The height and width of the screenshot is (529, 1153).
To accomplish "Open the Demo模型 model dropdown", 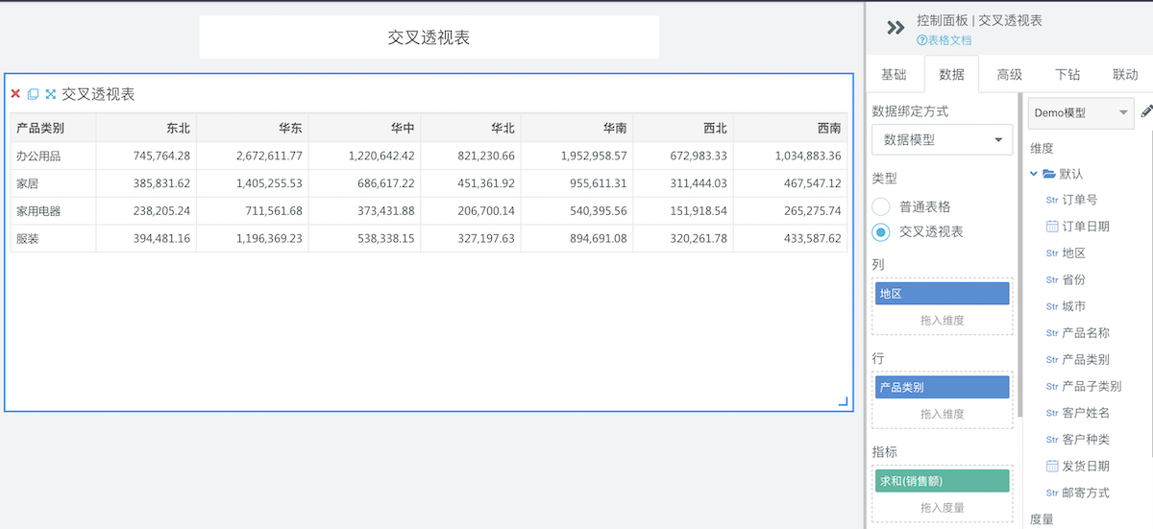I will point(1081,112).
